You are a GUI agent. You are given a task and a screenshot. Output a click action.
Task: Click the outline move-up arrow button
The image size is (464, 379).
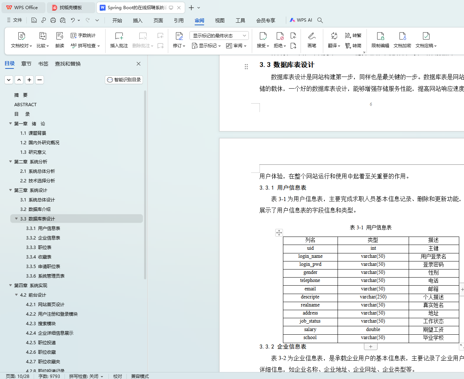click(x=19, y=80)
